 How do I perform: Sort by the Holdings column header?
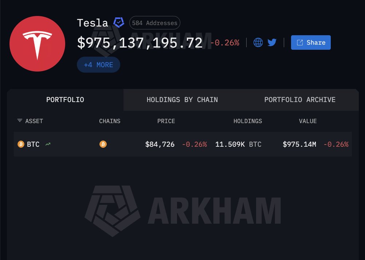(x=248, y=121)
